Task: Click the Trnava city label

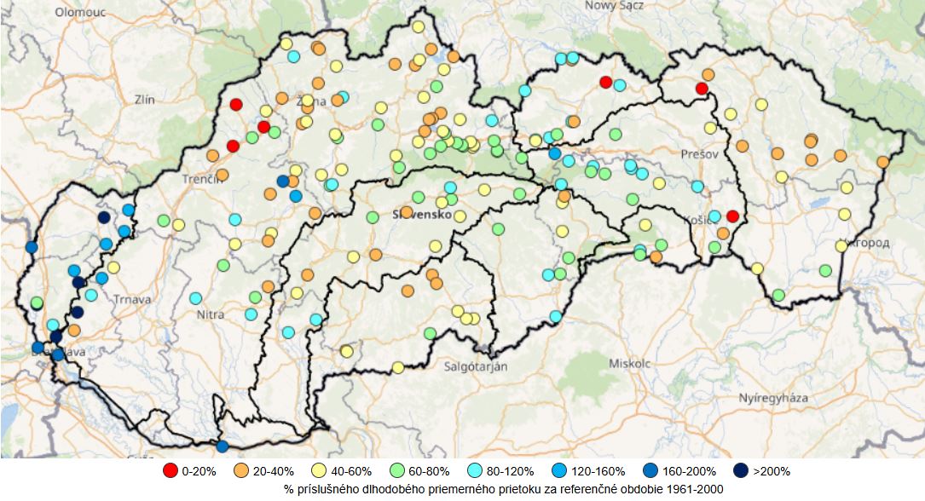Action: pos(132,299)
